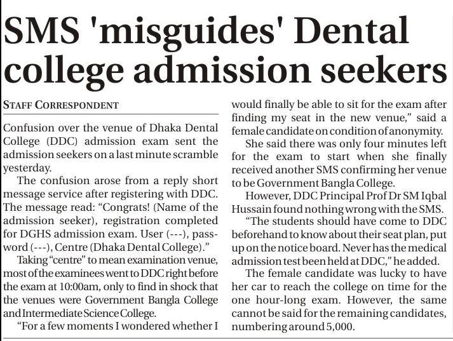Click the 'Staff Correspondent' byline
This screenshot has height=341, width=453.
click(x=61, y=105)
